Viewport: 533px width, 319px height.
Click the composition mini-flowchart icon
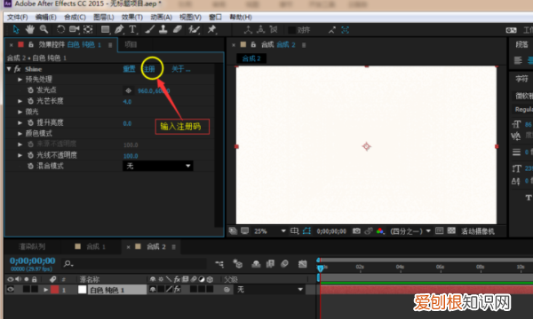click(219, 264)
